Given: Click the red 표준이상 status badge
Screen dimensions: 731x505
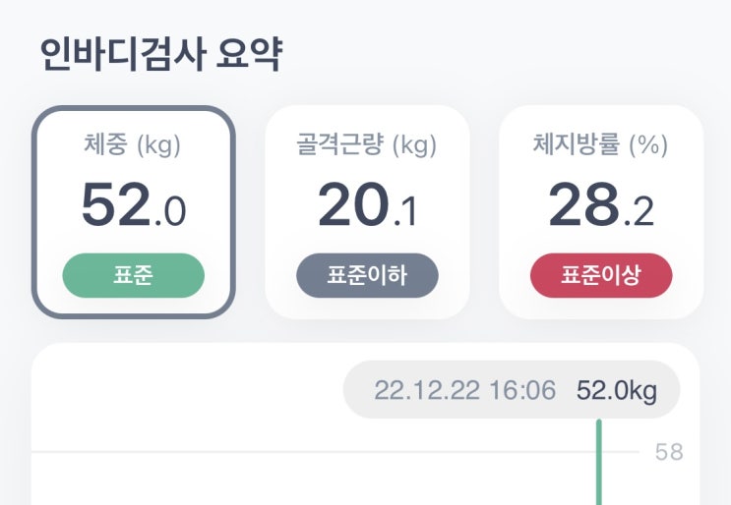Looking at the screenshot, I should [x=600, y=276].
